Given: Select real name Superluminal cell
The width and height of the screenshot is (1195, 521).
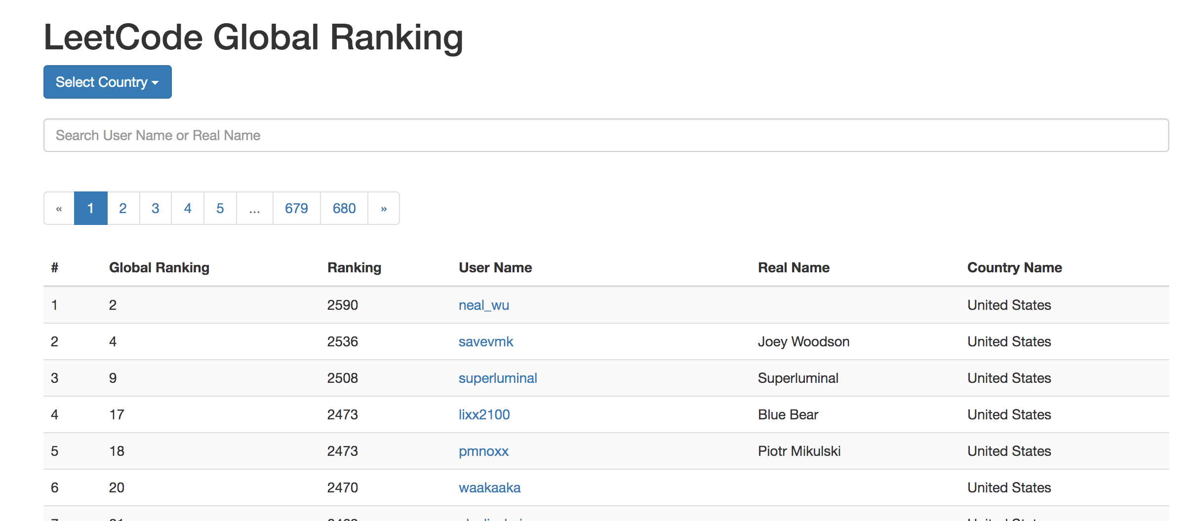Looking at the screenshot, I should tap(798, 378).
